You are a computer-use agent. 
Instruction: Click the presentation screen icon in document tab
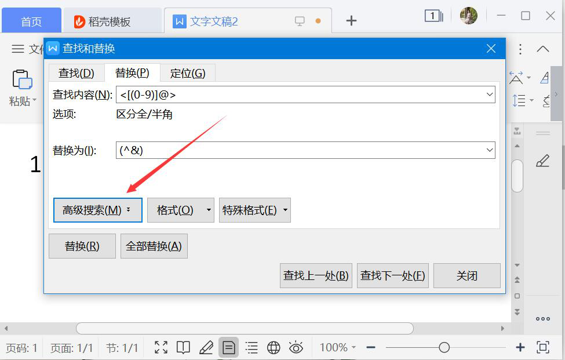[x=300, y=21]
